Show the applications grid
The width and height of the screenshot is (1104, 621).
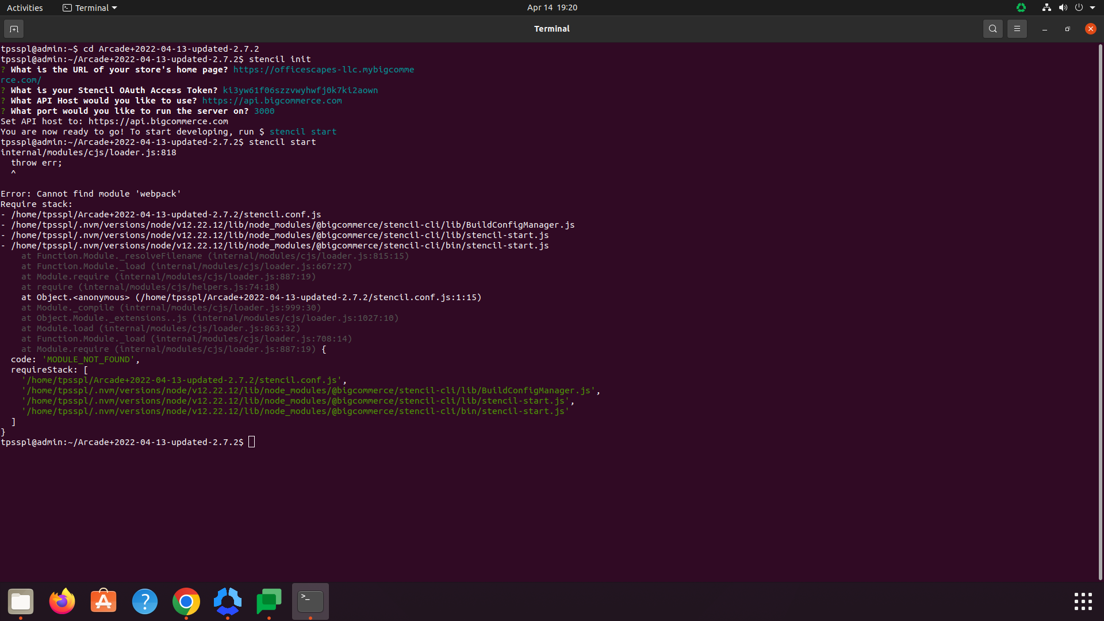1083,601
